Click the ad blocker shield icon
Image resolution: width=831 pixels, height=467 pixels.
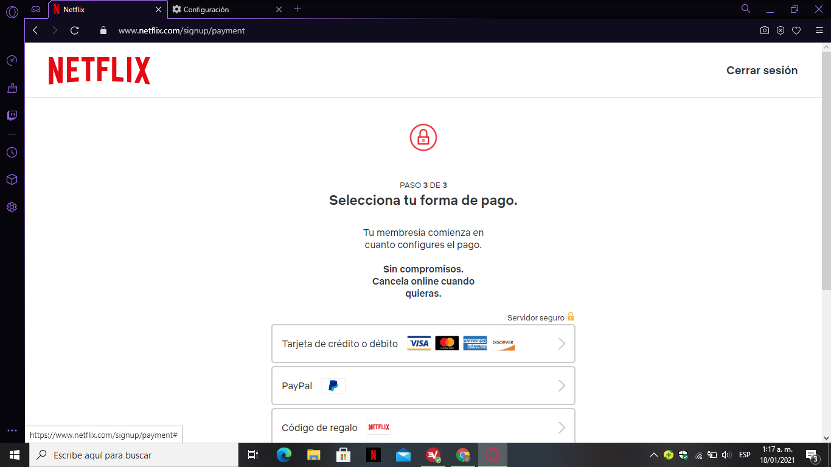tap(781, 30)
